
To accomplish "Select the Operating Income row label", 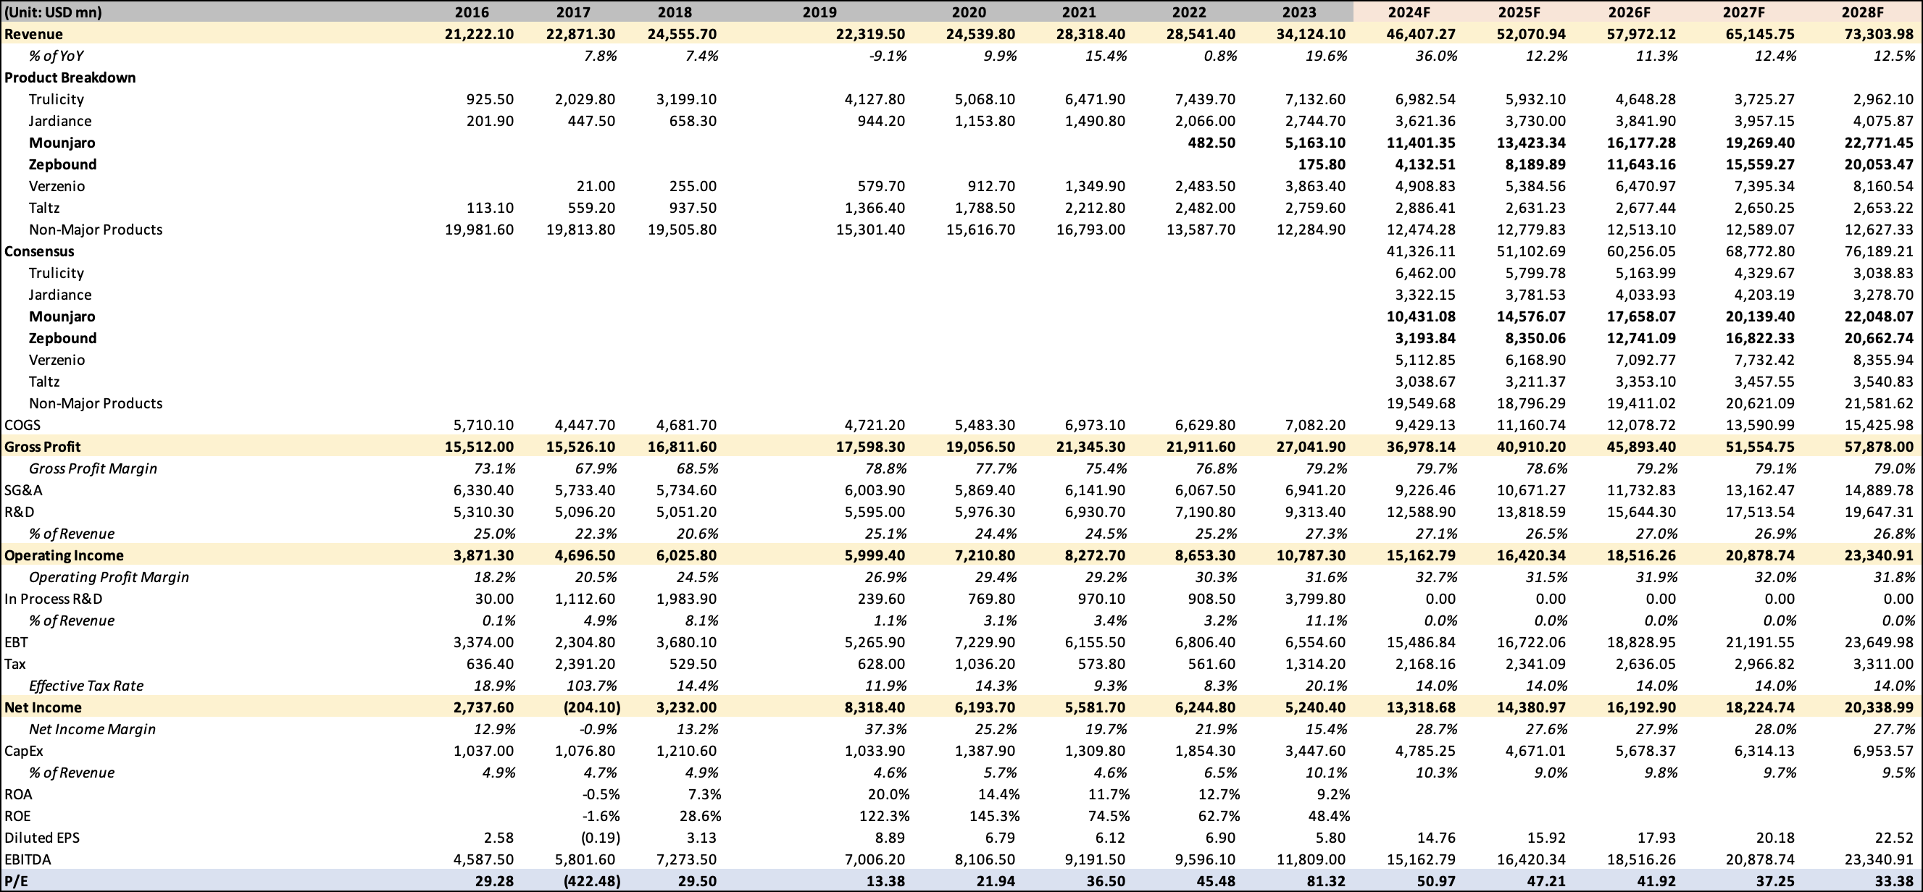I will (x=64, y=554).
